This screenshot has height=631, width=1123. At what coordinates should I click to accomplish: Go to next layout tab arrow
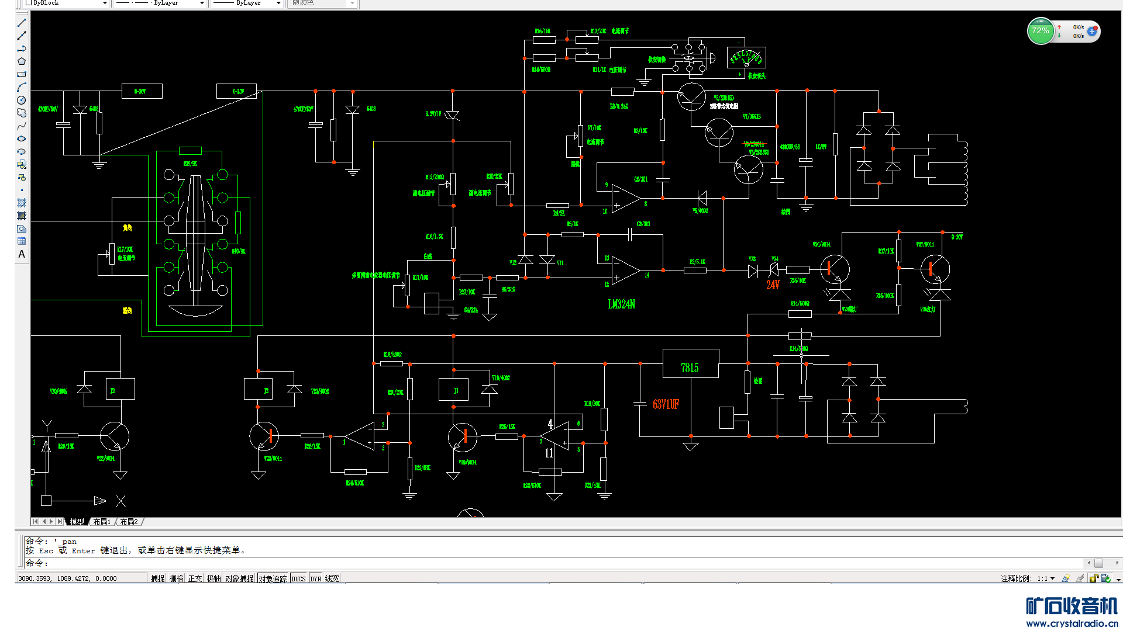[x=51, y=521]
